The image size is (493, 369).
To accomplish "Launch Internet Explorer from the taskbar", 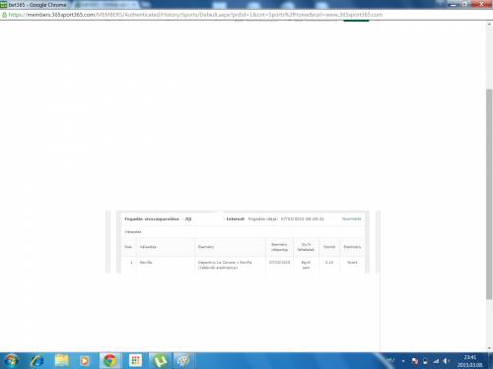I will pyautogui.click(x=36, y=361).
